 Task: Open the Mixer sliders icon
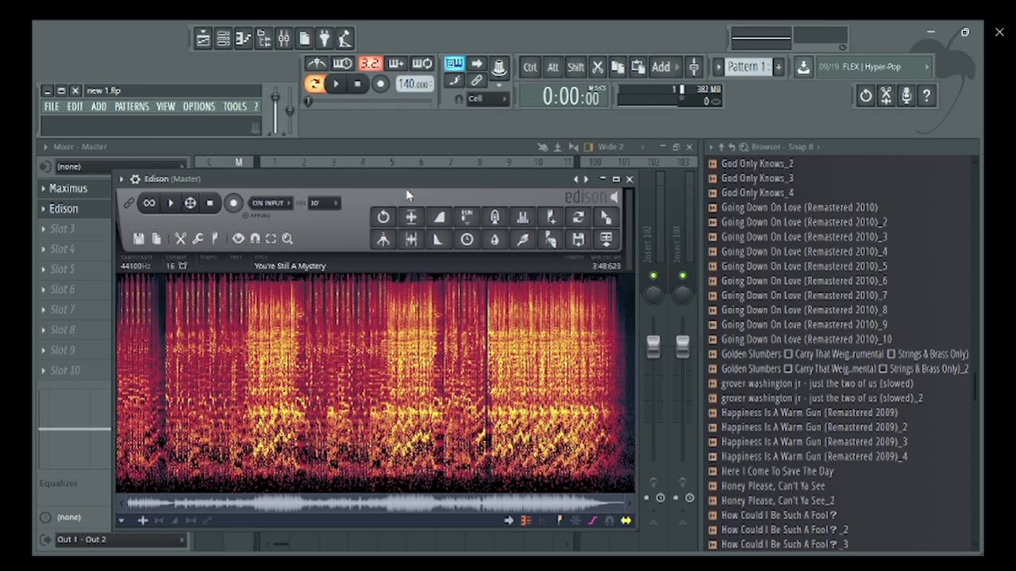pos(283,39)
